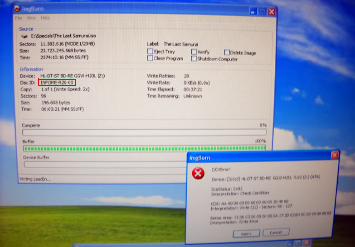Click the Information Time value 00:03:21
The width and height of the screenshot is (355, 247).
[63, 109]
